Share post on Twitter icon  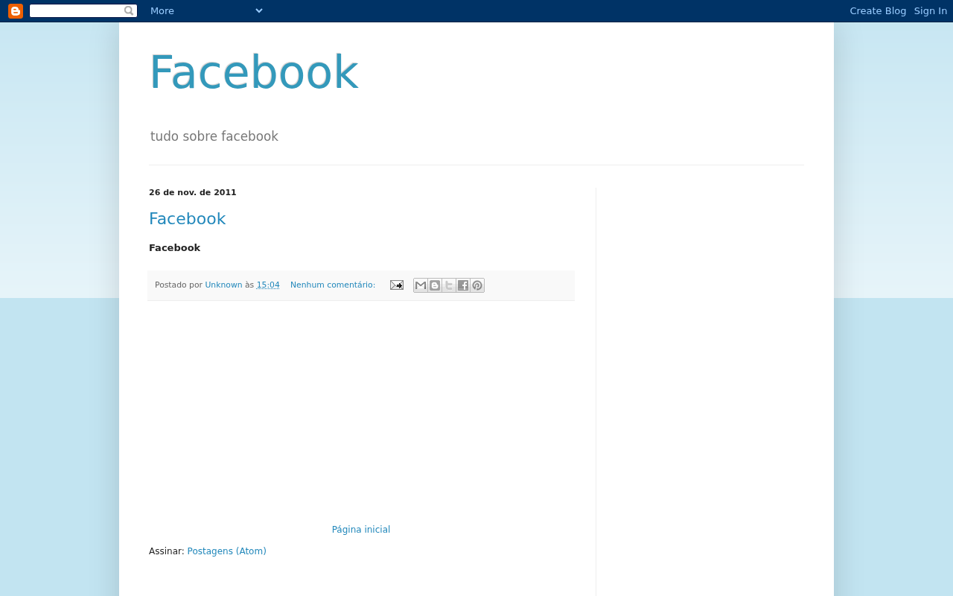tap(449, 285)
